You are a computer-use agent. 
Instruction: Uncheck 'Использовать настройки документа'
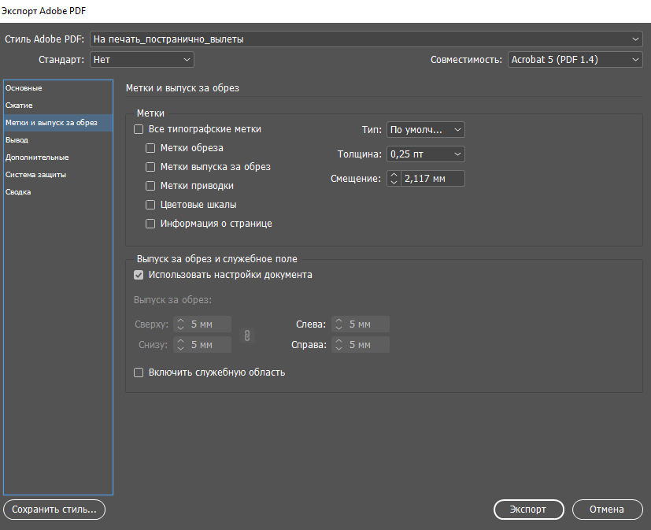click(139, 275)
